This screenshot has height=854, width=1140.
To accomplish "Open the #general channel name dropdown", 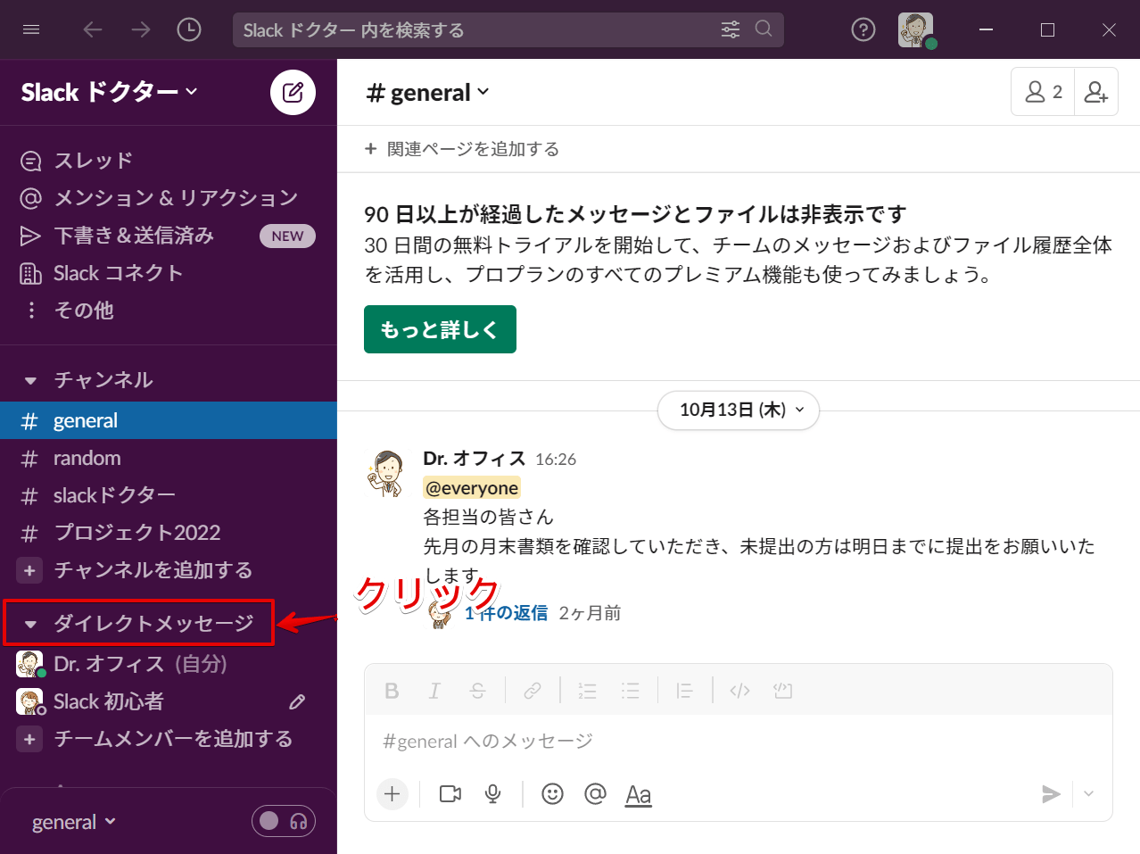I will click(428, 92).
